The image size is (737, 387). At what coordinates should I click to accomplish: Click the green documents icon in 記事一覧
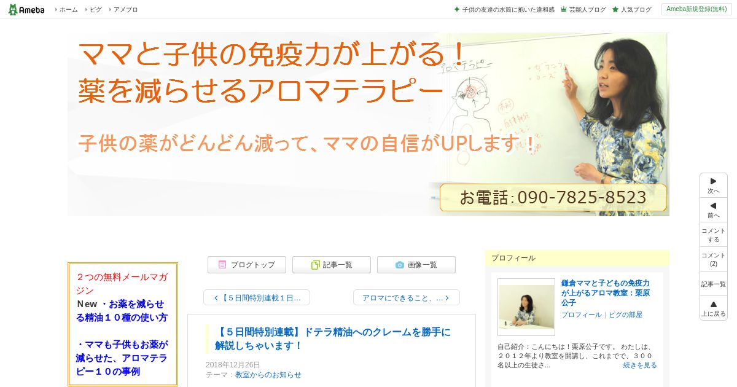315,265
